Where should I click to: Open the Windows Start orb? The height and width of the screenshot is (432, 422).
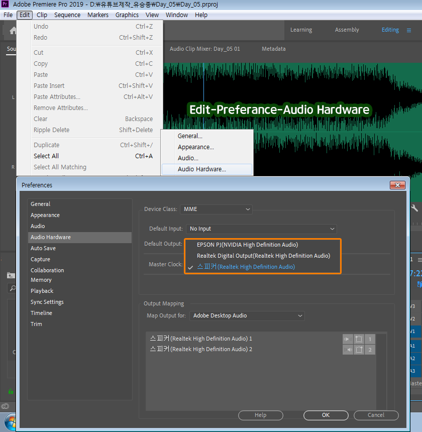[11, 422]
